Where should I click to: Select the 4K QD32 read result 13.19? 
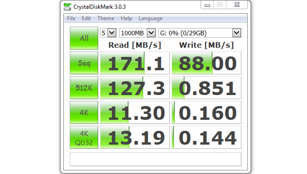(x=135, y=137)
